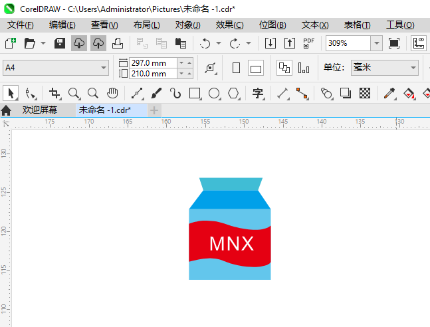Toggle full-screen preview icon

[x=394, y=43]
